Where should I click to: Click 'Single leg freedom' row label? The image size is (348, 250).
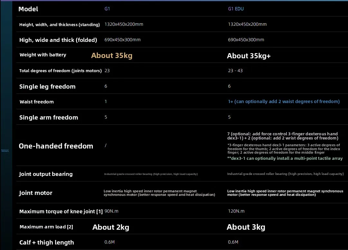[47, 86]
